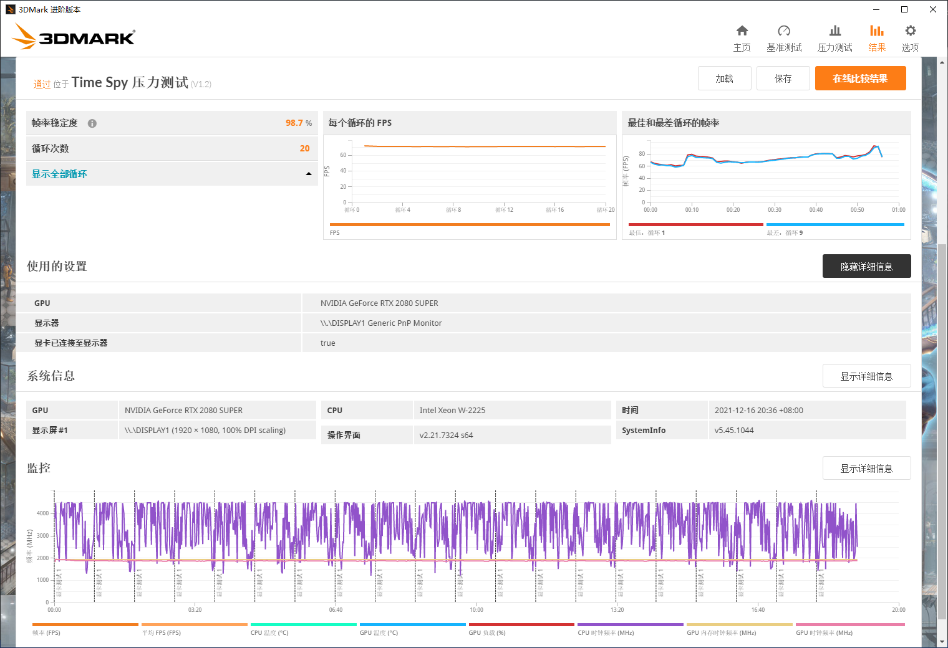Click the 98.7 % stability value
This screenshot has width=948, height=648.
[299, 123]
